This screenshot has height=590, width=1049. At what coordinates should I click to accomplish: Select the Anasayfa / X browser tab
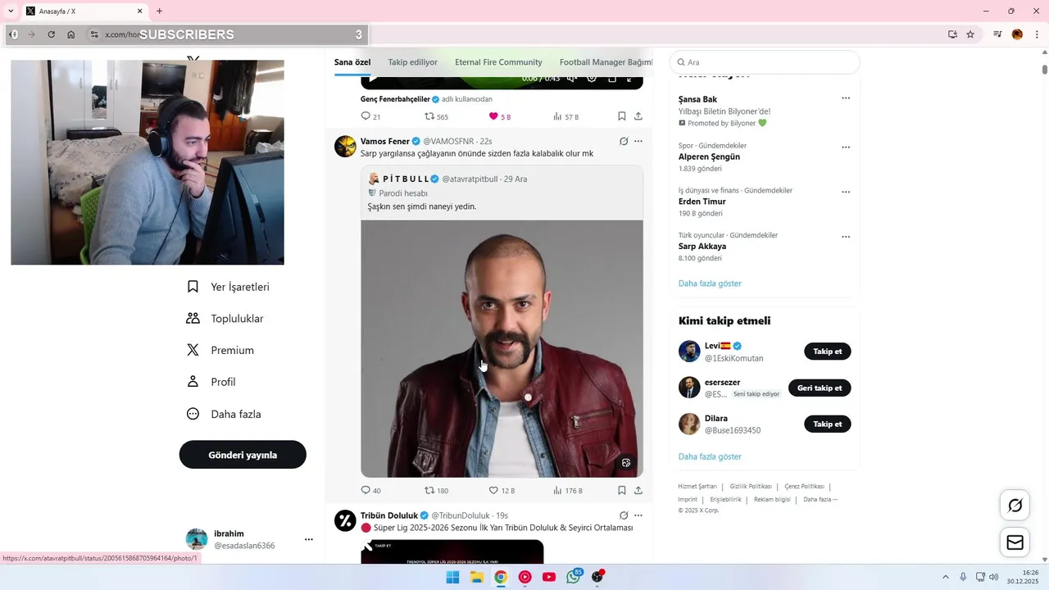(84, 11)
